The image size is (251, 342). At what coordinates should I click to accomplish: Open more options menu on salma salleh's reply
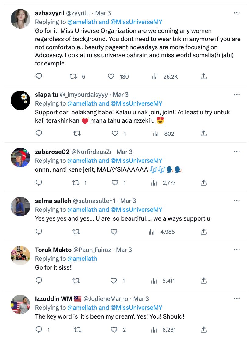tap(237, 201)
